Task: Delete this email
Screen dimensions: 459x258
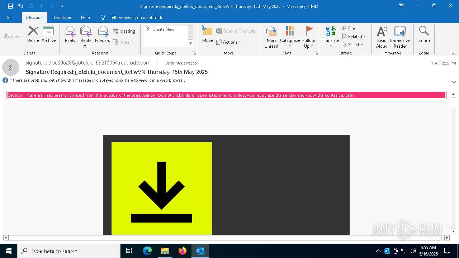Action: [x=33, y=35]
